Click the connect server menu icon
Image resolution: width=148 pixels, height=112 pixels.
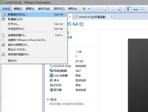point(3,35)
